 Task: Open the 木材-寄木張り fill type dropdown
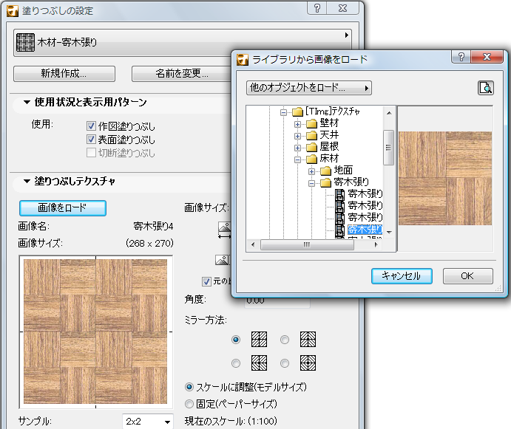(x=183, y=42)
